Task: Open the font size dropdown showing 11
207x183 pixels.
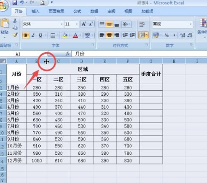Action: click(x=77, y=24)
